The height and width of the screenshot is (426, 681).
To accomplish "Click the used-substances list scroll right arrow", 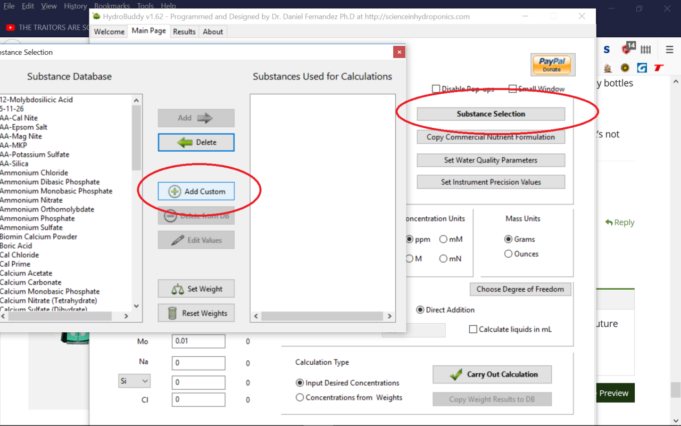I will [389, 316].
